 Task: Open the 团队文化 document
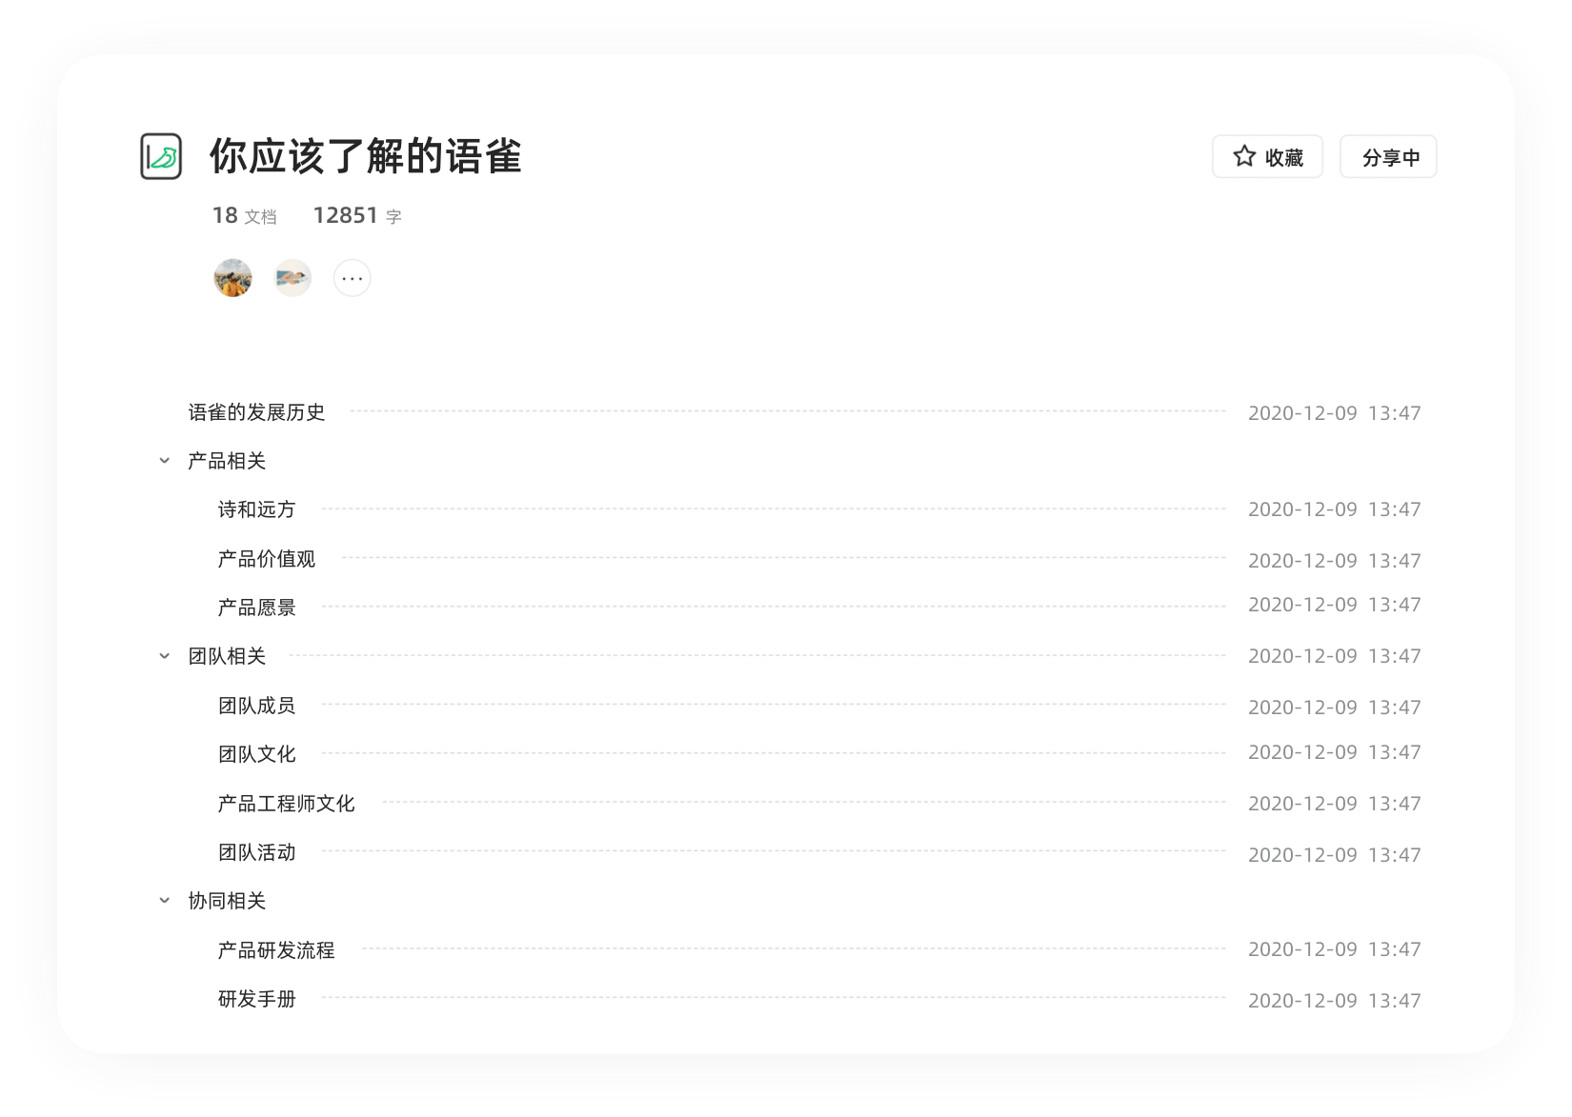(256, 754)
